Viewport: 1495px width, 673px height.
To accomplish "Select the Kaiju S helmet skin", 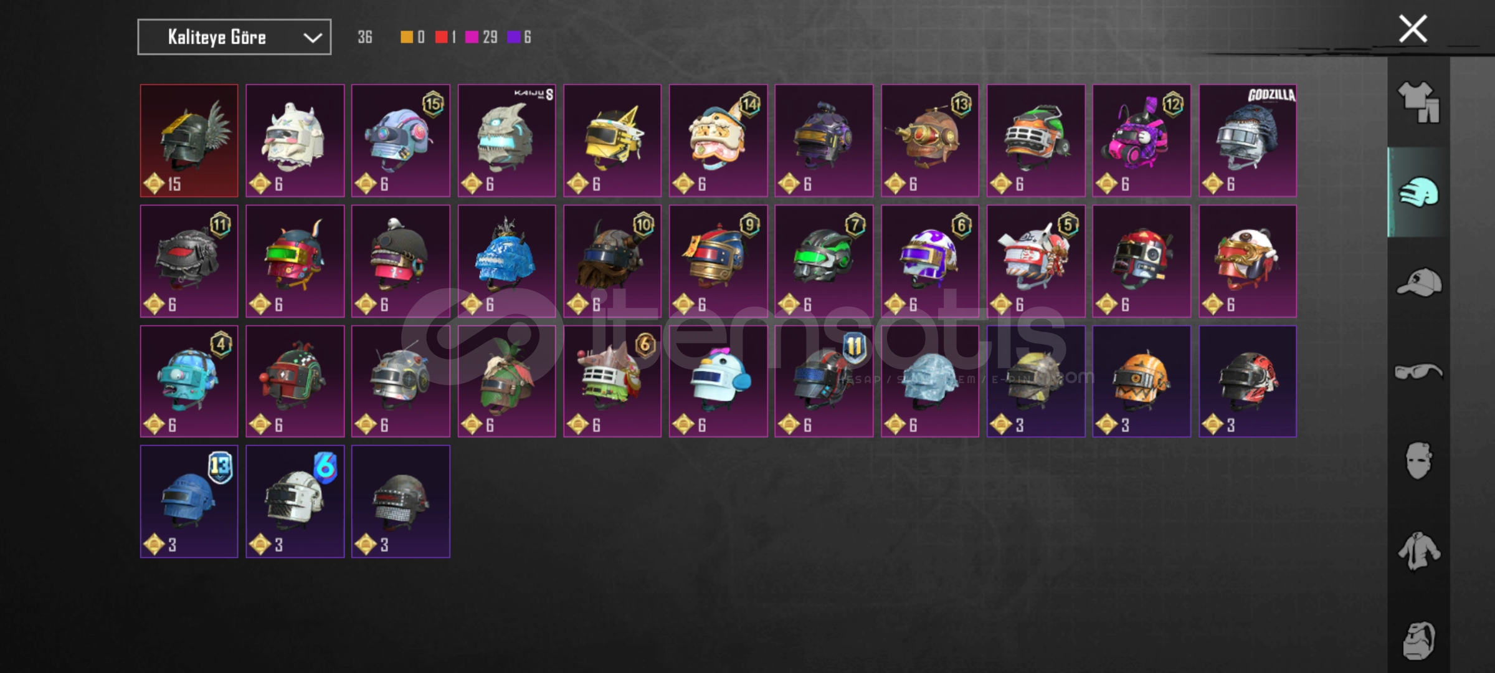I will (x=506, y=141).
